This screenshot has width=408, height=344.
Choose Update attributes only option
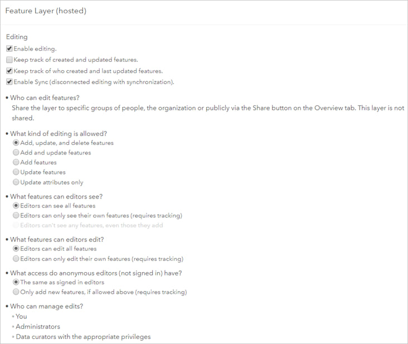click(16, 182)
